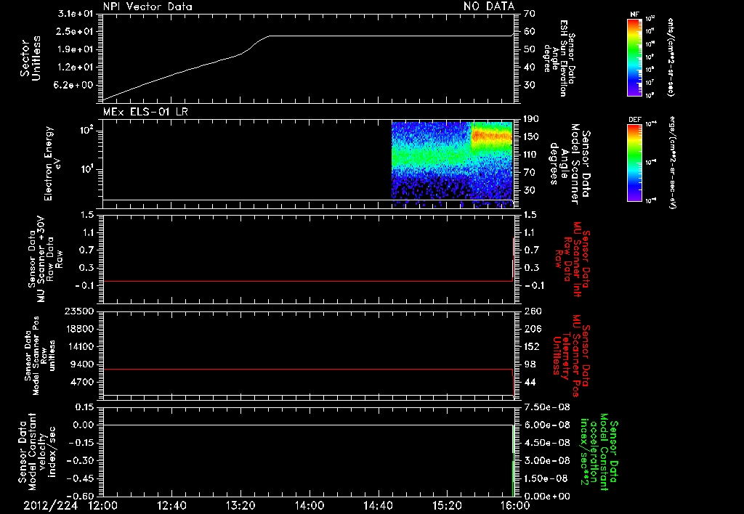Click the "152" telemetry tick value
The height and width of the screenshot is (514, 744).
coord(533,346)
